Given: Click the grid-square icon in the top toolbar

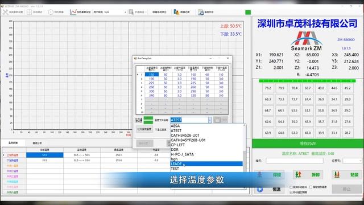Looking at the screenshot, I should click(x=29, y=12).
